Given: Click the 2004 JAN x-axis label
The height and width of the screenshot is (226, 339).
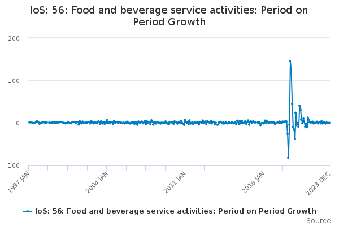Looking at the screenshot, I should pos(97,182).
